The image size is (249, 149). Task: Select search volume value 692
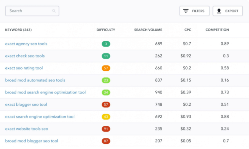coord(159,117)
